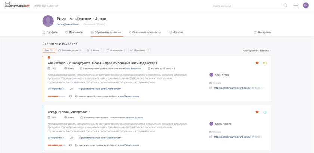Image resolution: width=314 pixels, height=153 pixels.
Task: Open recommender link "Ольга Романова"
Action: [133, 68]
